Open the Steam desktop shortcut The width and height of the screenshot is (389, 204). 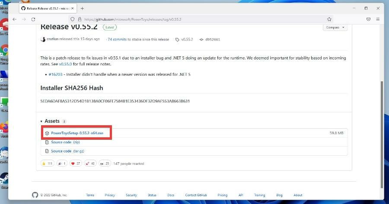[x=4, y=180]
